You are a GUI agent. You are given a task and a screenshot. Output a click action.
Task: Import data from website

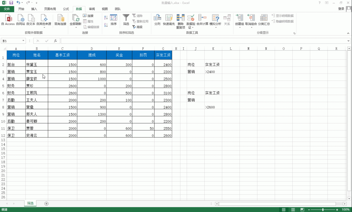21,20
